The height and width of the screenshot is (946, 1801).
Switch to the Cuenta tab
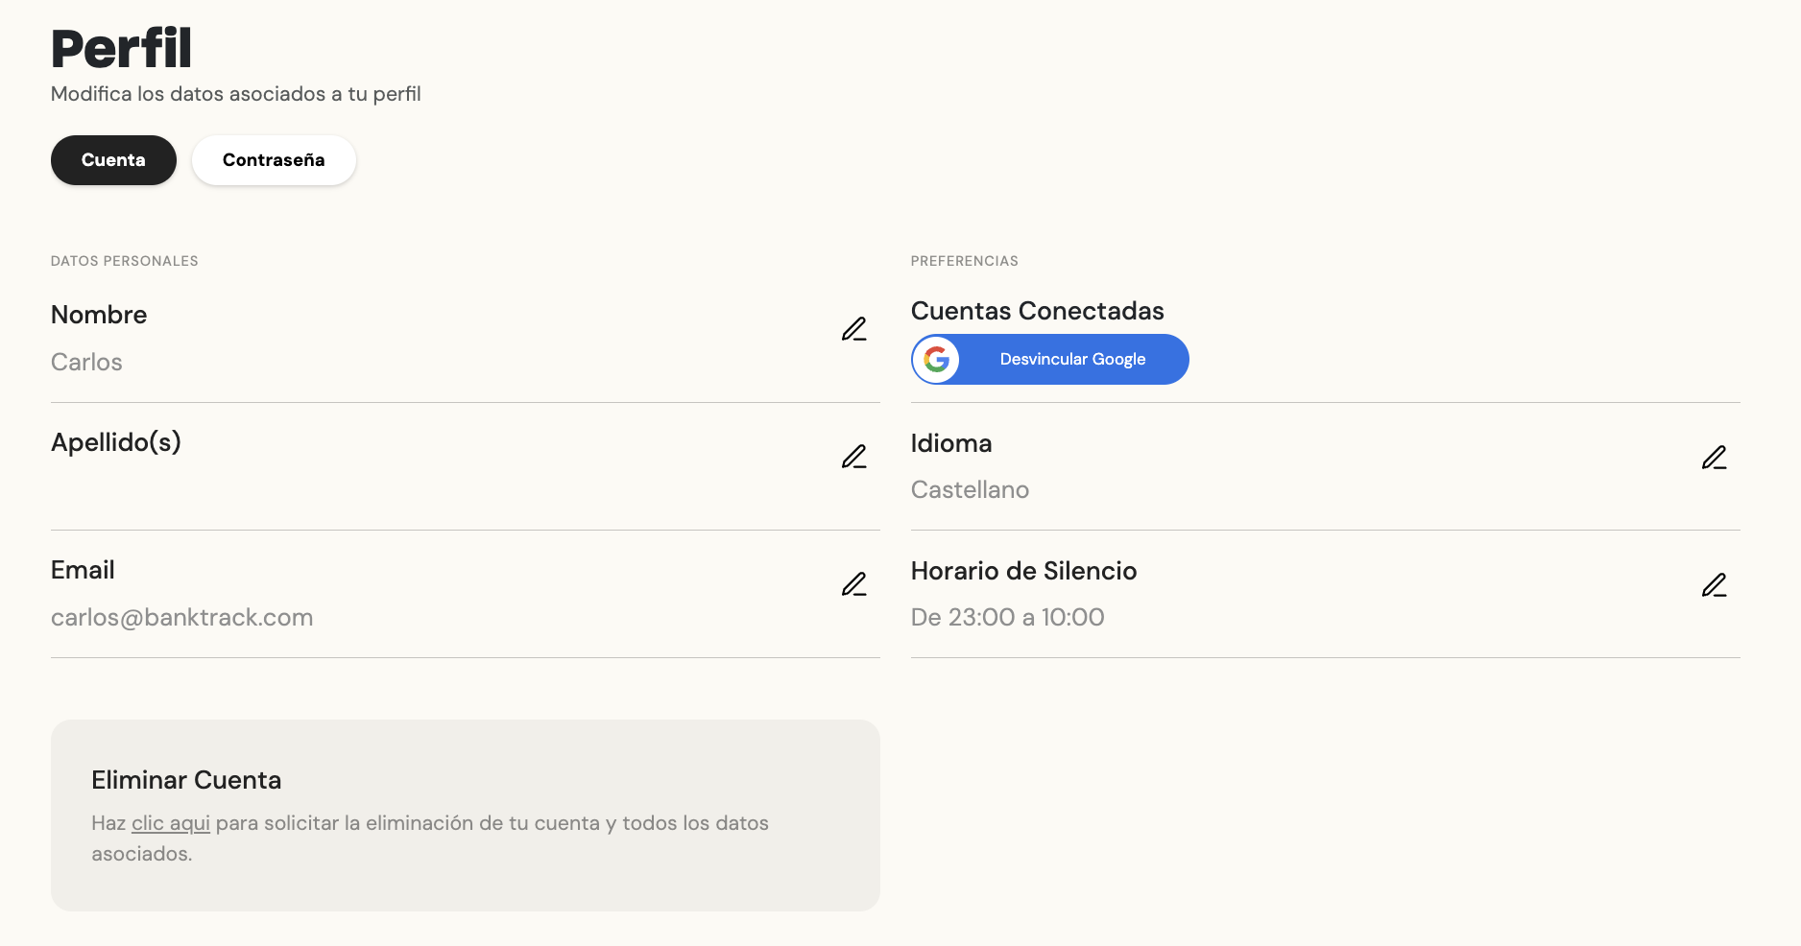click(113, 160)
